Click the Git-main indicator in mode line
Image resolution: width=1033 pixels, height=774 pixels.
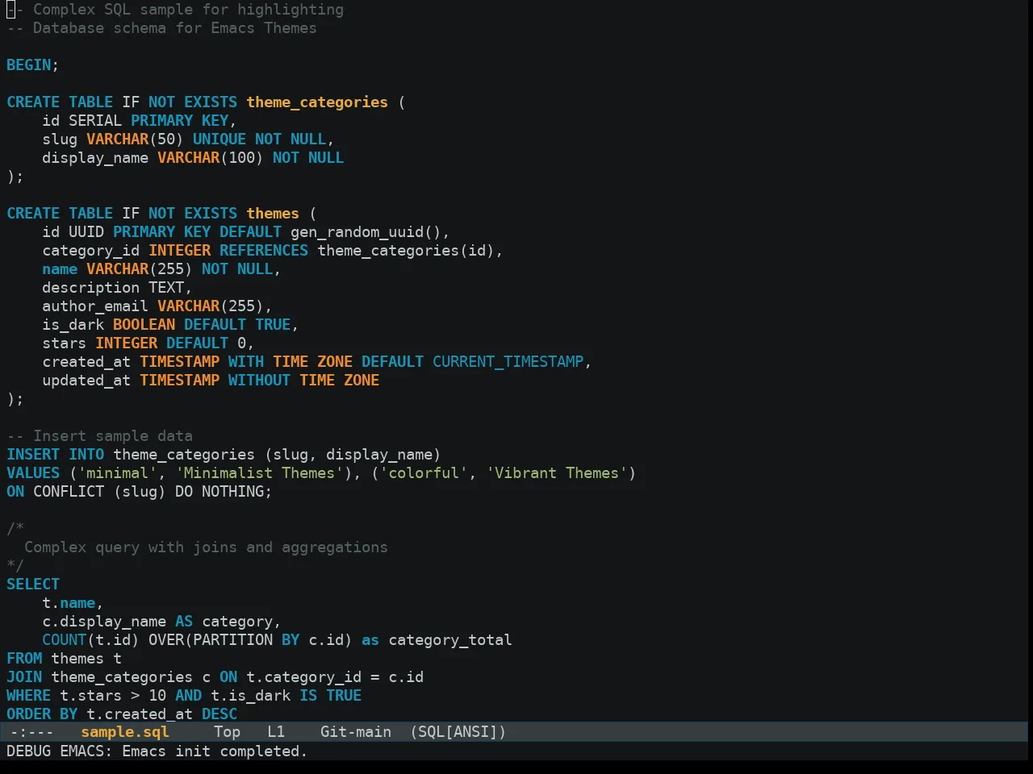pyautogui.click(x=356, y=732)
